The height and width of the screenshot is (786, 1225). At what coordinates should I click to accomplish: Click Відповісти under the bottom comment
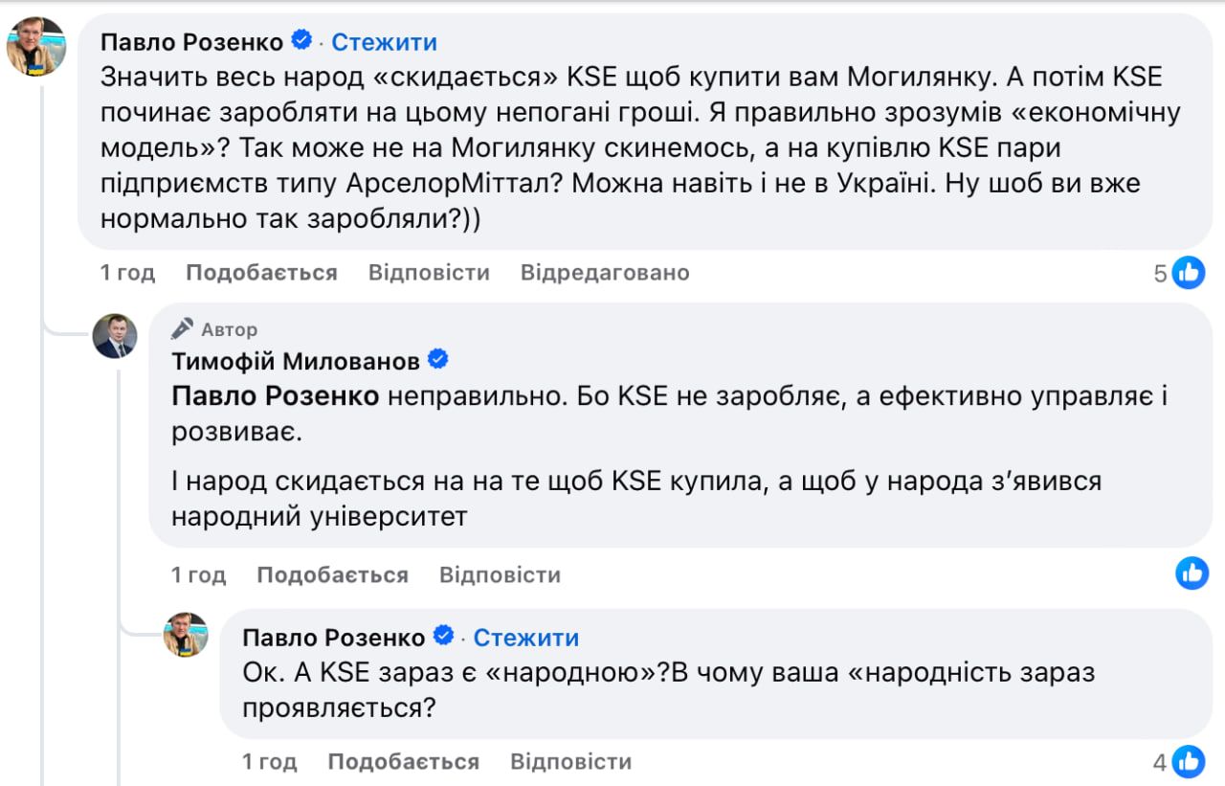click(x=572, y=760)
